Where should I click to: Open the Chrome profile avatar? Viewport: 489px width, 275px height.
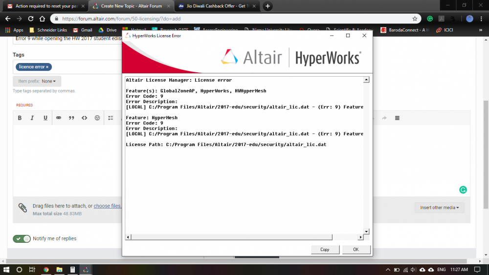[469, 19]
